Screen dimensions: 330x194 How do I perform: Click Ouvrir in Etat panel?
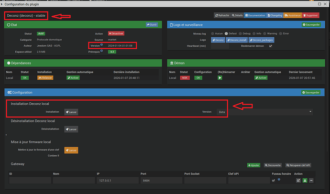pyautogui.click(x=152, y=24)
